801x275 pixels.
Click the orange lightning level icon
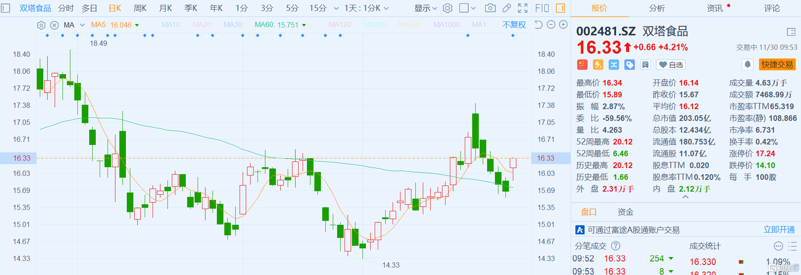[598, 65]
